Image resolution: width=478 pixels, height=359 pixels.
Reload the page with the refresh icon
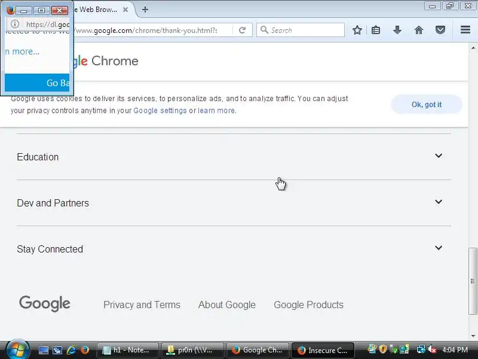pyautogui.click(x=243, y=31)
